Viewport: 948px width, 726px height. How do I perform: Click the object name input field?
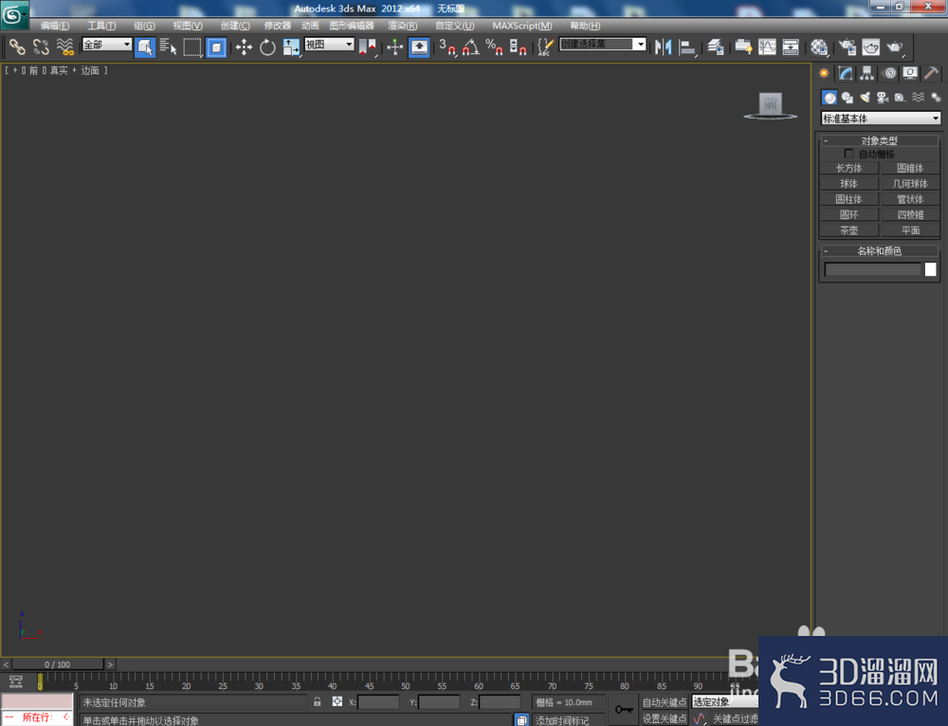pyautogui.click(x=872, y=269)
